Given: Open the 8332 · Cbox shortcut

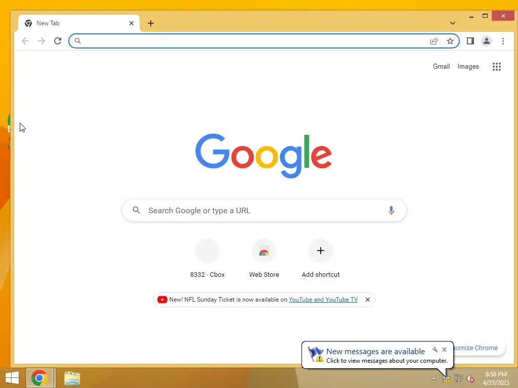Looking at the screenshot, I should click(x=207, y=259).
